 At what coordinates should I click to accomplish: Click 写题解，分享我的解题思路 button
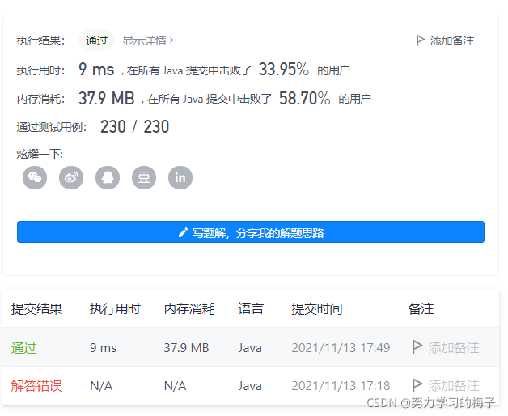(251, 231)
